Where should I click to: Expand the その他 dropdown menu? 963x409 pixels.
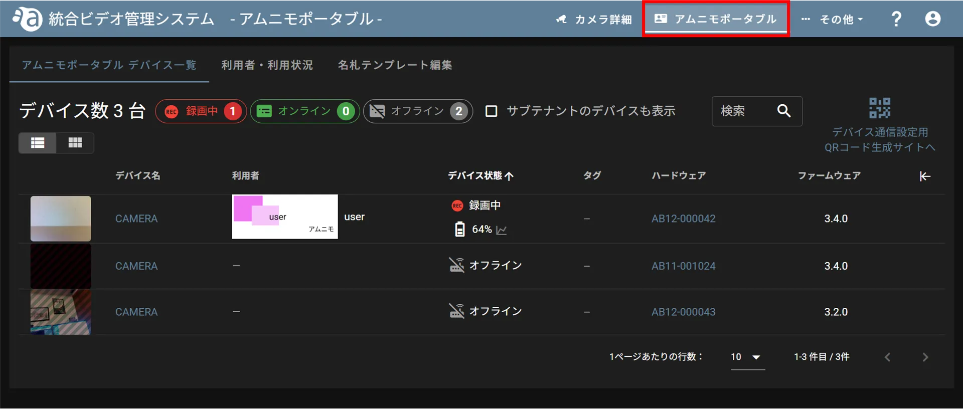(x=832, y=20)
